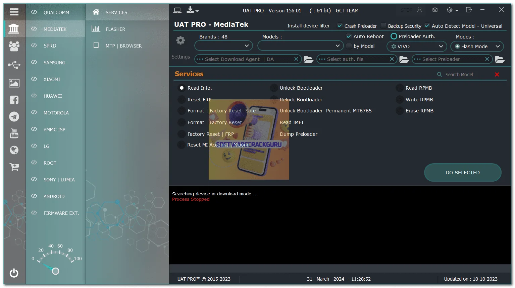This screenshot has height=288, width=515.
Task: Click the user account icon
Action: coord(420,10)
